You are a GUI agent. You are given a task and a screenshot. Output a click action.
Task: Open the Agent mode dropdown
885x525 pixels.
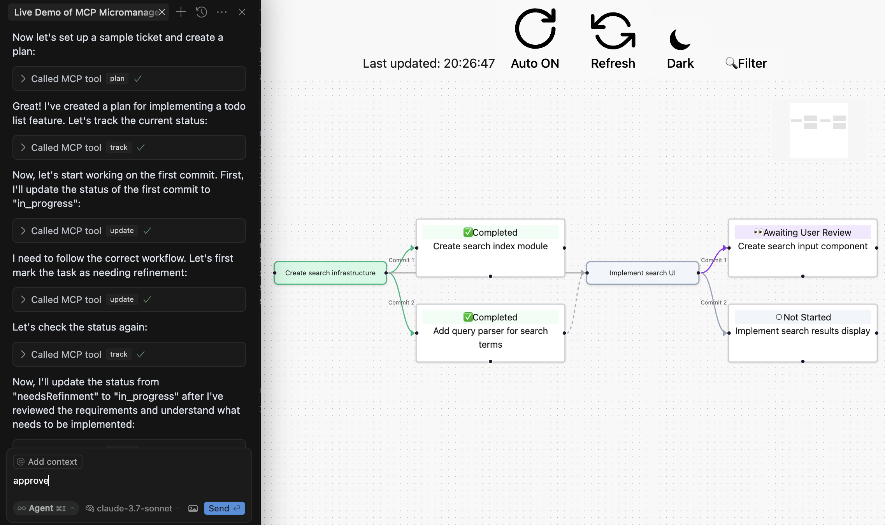tap(46, 508)
